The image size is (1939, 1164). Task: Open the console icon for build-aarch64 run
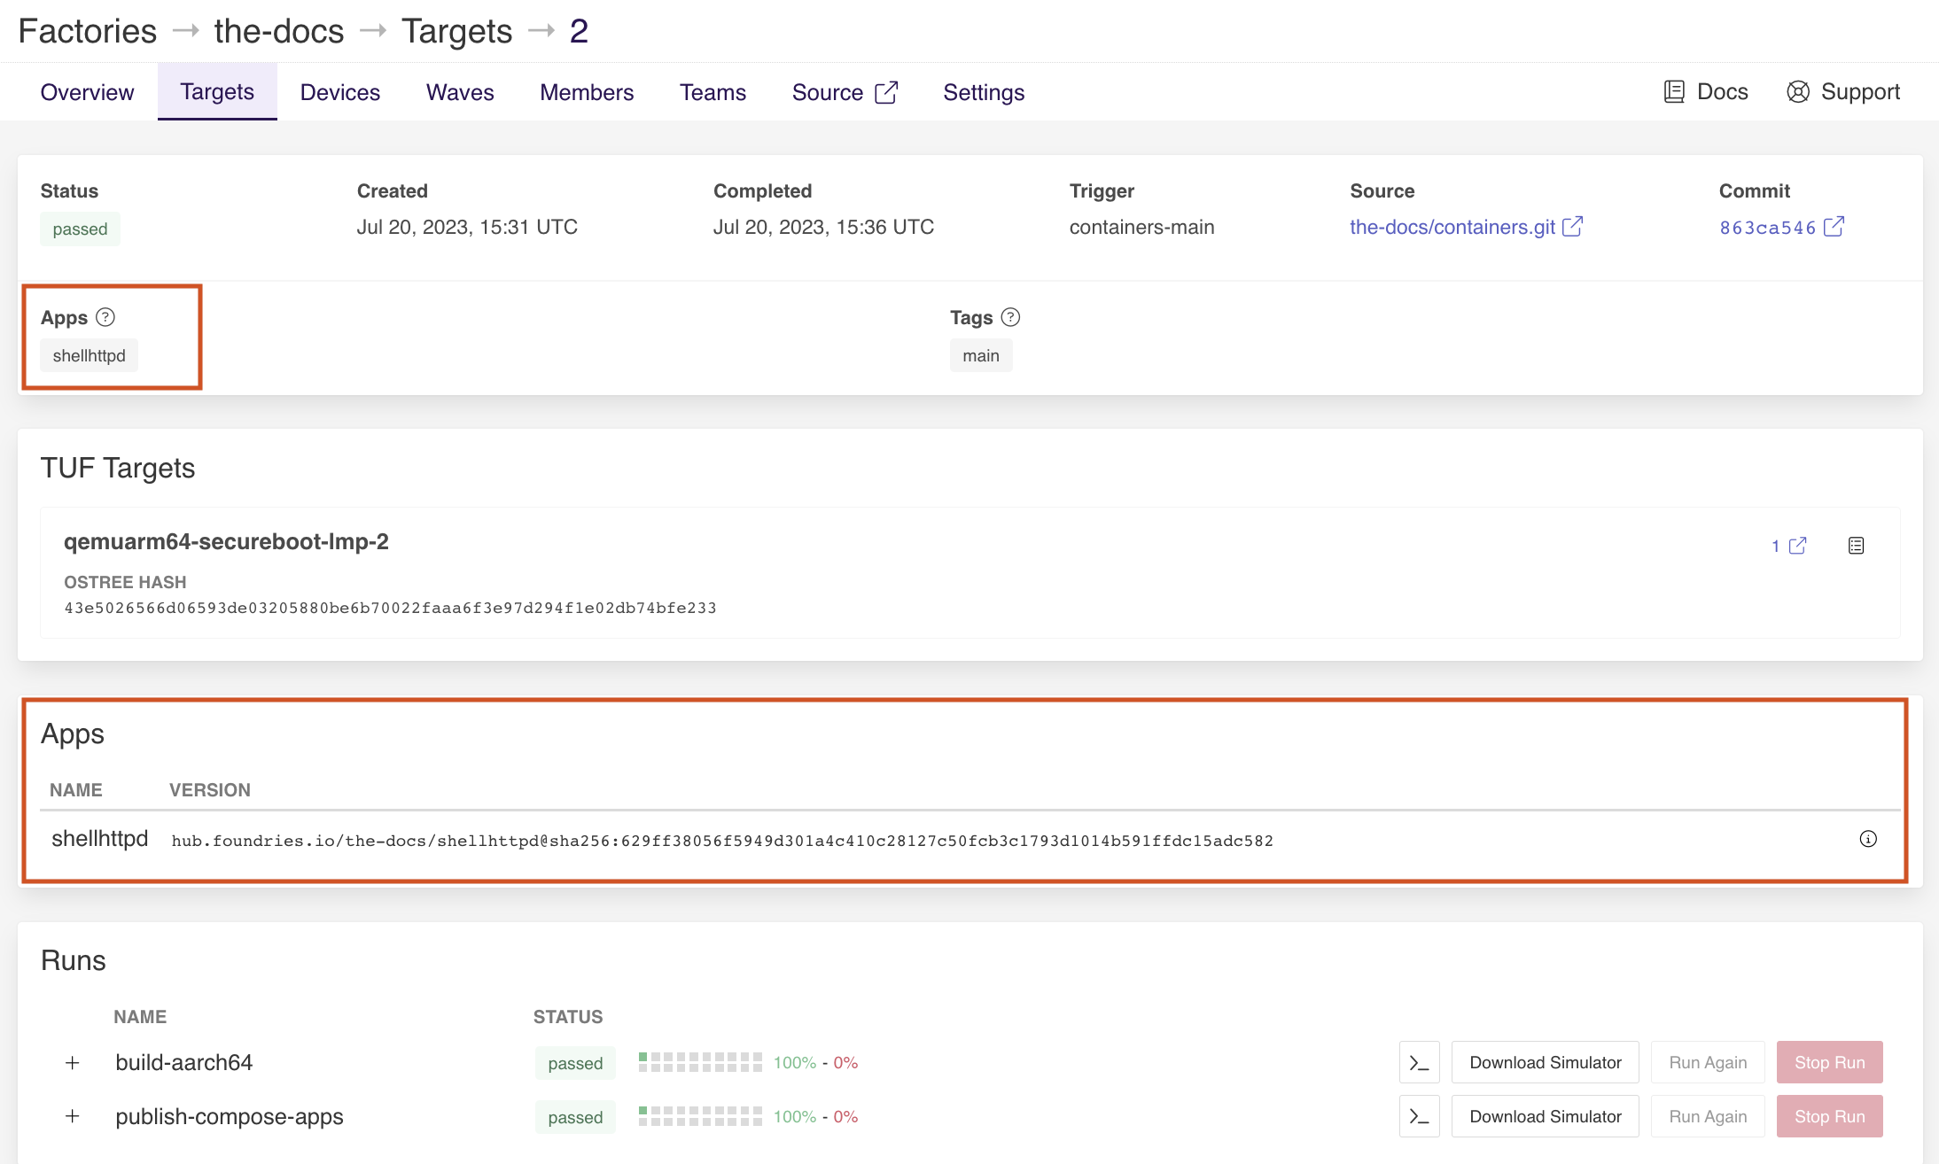click(1419, 1063)
